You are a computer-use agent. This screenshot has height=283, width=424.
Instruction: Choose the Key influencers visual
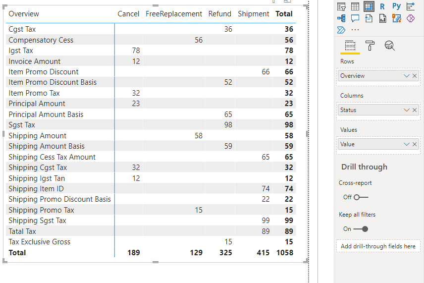tap(411, 6)
